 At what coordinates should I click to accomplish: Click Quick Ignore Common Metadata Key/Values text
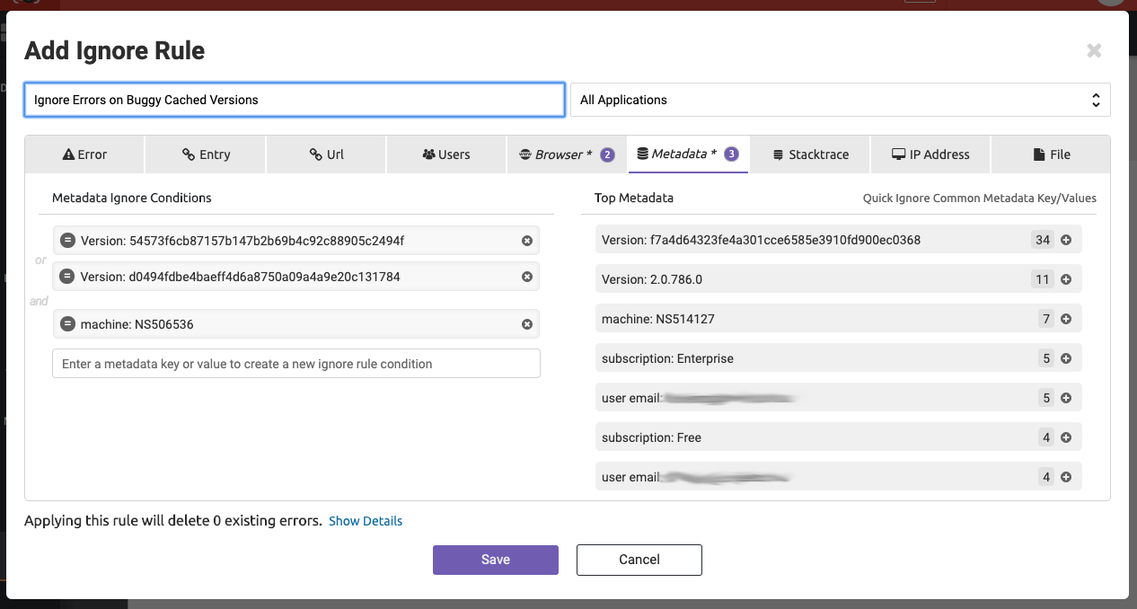tap(980, 198)
